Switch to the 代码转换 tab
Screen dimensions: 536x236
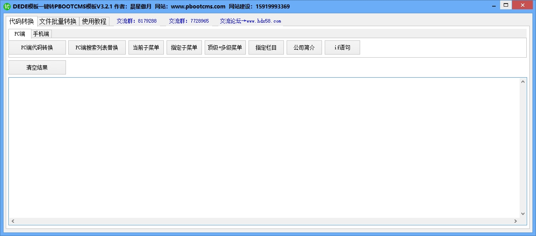pyautogui.click(x=22, y=21)
